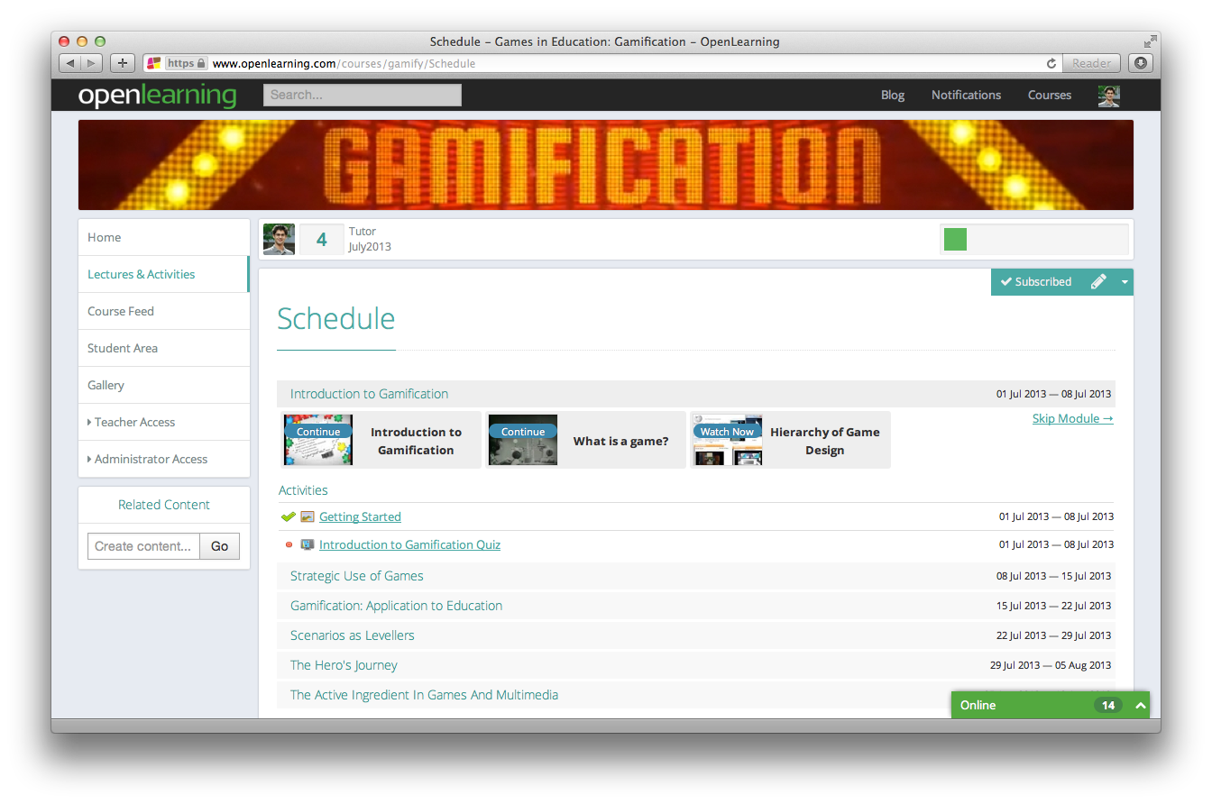Screen dimensions: 1212x804
Task: Focus the Create content input field
Action: click(x=143, y=546)
